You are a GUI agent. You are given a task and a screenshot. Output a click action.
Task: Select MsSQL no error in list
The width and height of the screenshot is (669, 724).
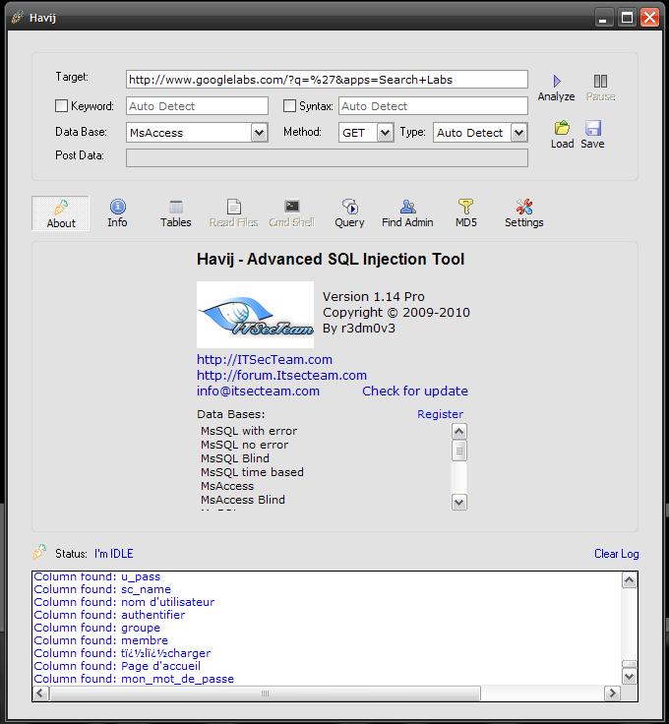(x=244, y=445)
